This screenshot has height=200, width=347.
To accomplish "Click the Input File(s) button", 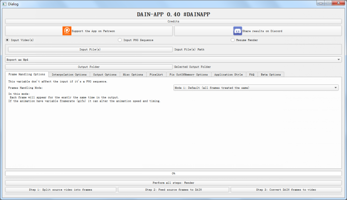I will [90, 49].
